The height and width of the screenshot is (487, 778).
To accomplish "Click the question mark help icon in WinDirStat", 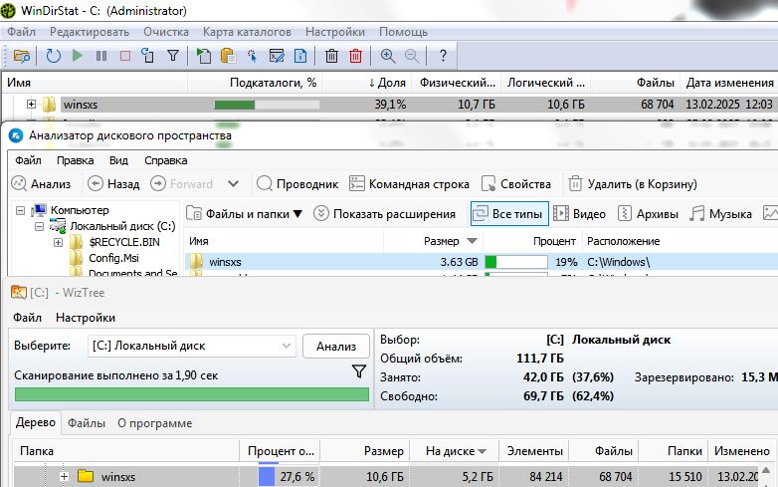I will click(443, 56).
